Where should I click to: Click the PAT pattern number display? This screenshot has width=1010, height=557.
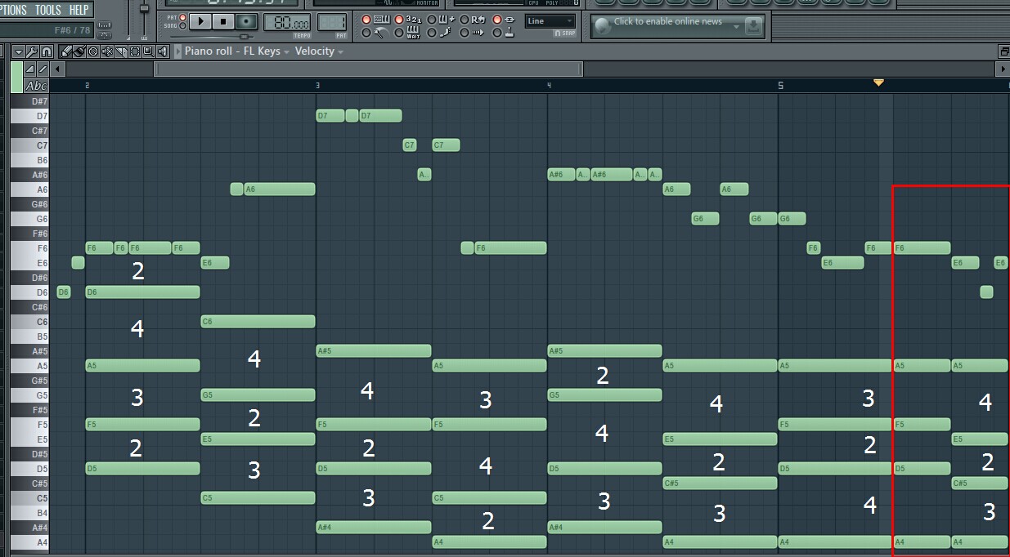coord(332,23)
